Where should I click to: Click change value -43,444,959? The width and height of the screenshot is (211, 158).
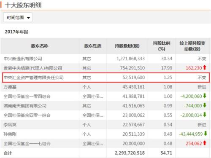click(x=191, y=134)
